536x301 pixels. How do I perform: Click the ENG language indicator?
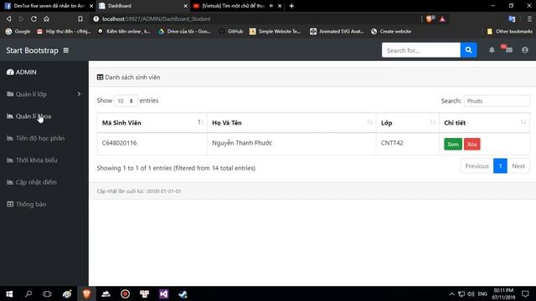pos(482,293)
